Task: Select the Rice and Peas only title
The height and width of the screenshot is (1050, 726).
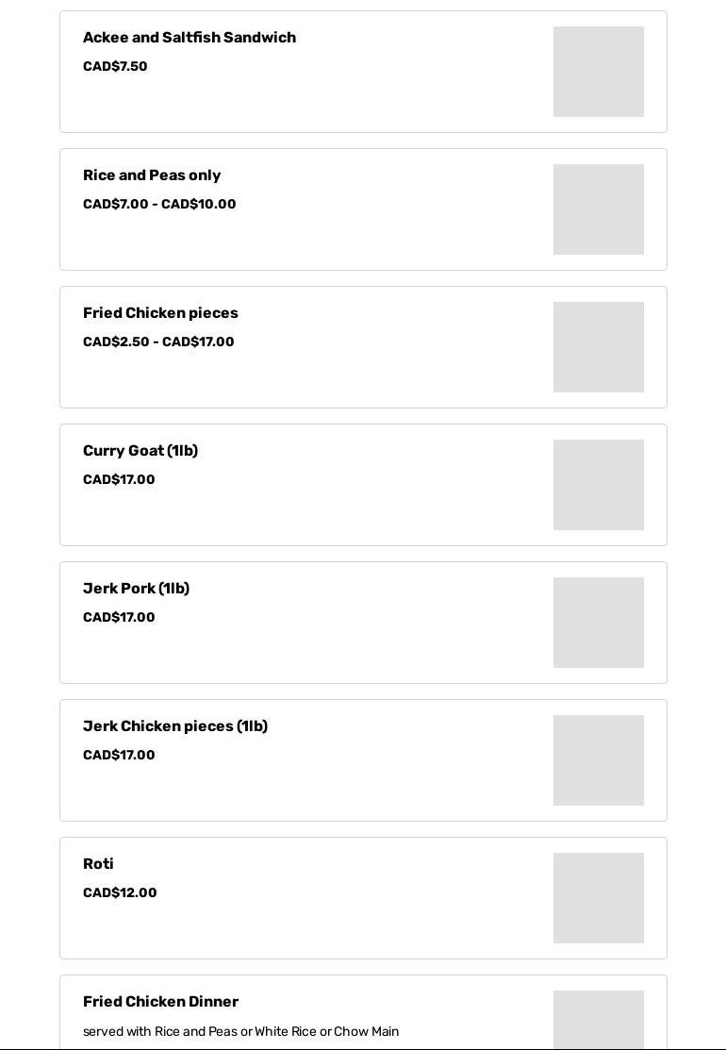Action: [x=152, y=175]
